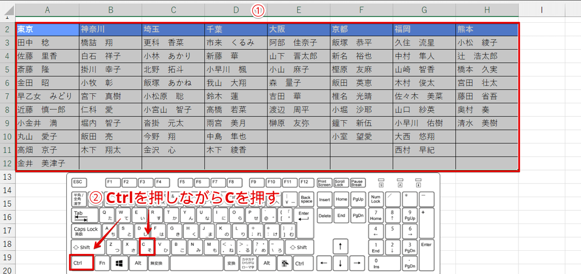Click the 熊本 header cell
581x274 pixels.
click(487, 30)
